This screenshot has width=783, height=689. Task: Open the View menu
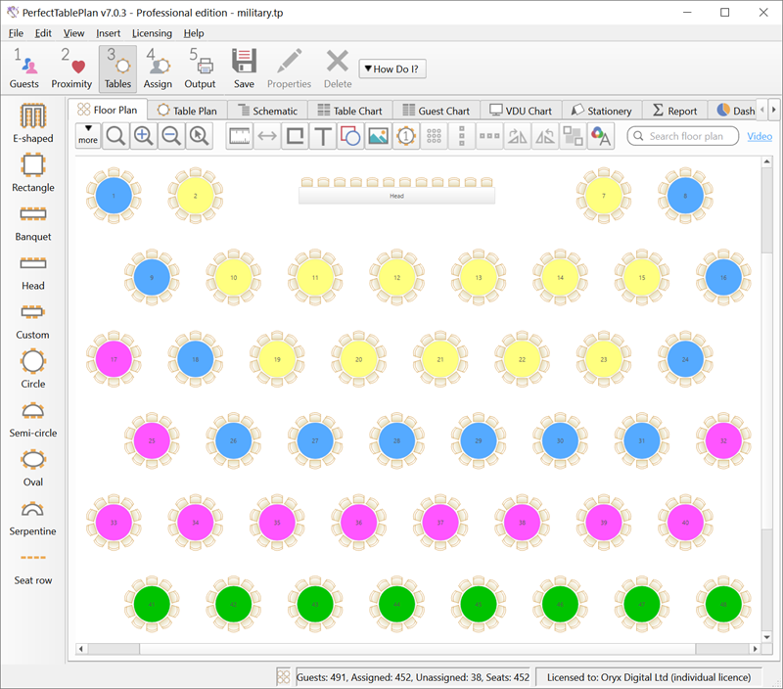[74, 33]
